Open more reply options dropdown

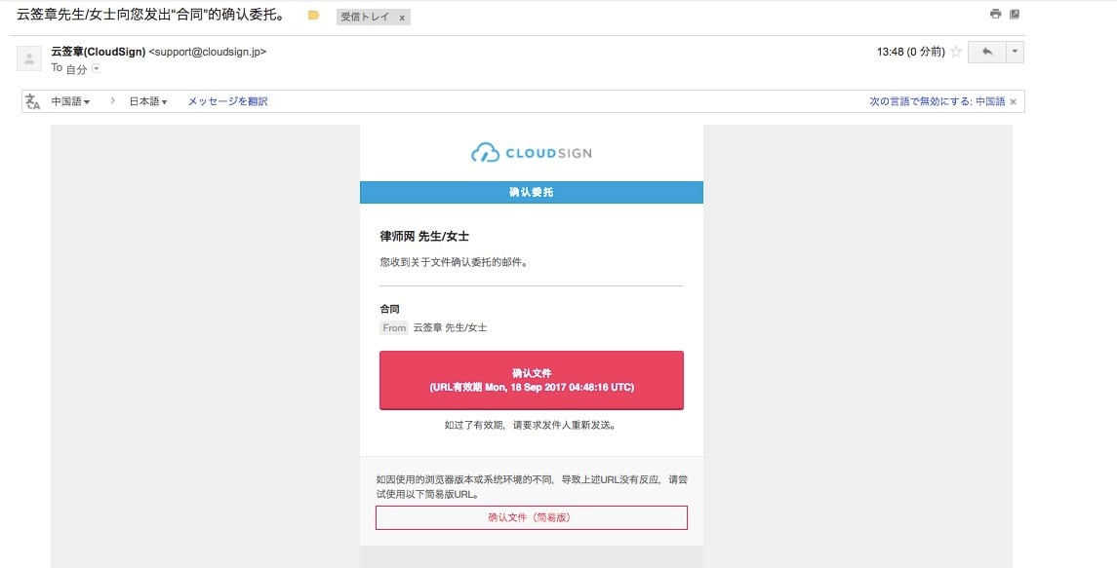click(1015, 52)
